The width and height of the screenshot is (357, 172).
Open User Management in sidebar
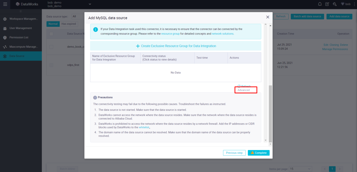coord(21,28)
